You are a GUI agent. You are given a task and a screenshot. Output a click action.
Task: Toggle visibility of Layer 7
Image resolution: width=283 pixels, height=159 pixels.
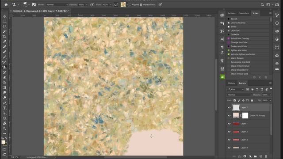click(x=229, y=108)
